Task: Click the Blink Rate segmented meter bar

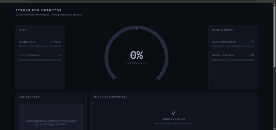Action: click(x=40, y=46)
